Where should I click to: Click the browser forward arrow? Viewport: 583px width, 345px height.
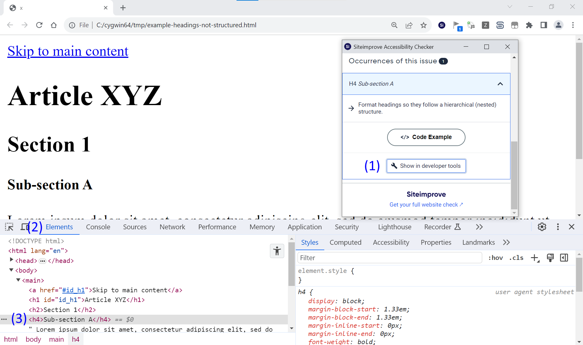[x=25, y=25]
